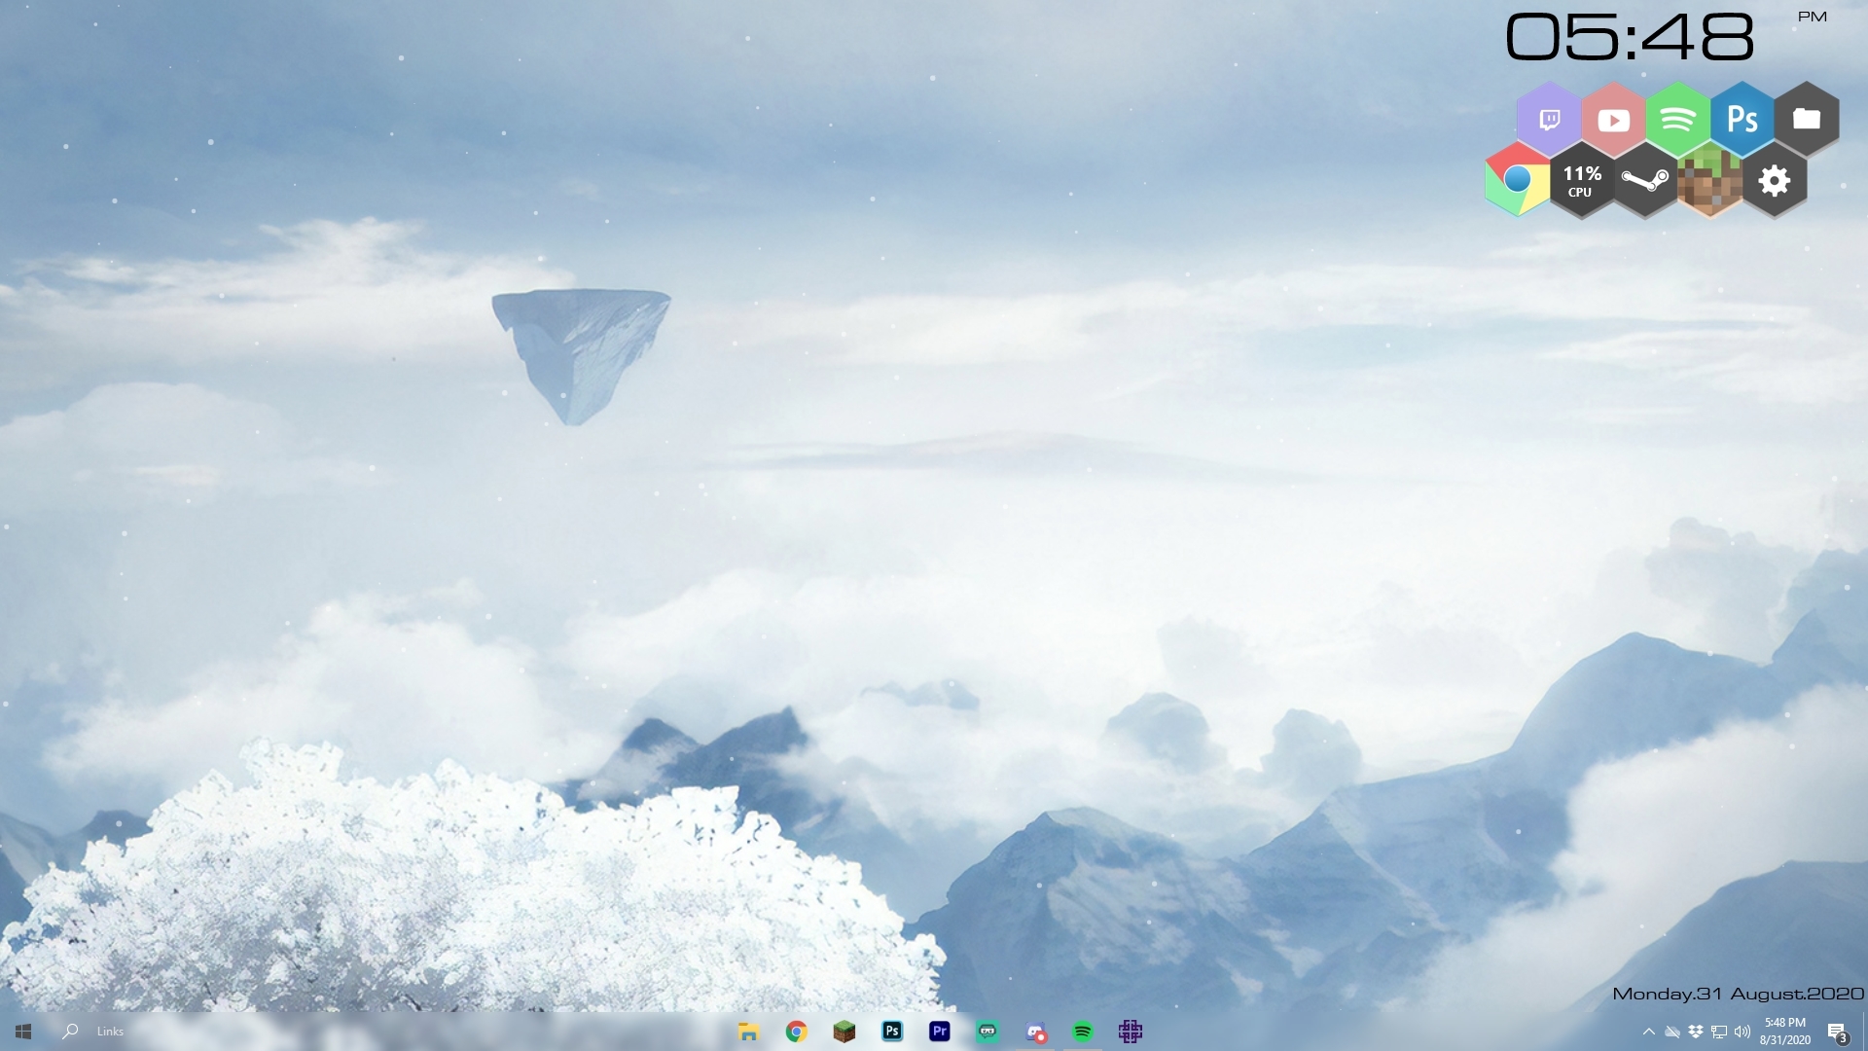
Task: Open the volume control in tray
Action: point(1742,1032)
